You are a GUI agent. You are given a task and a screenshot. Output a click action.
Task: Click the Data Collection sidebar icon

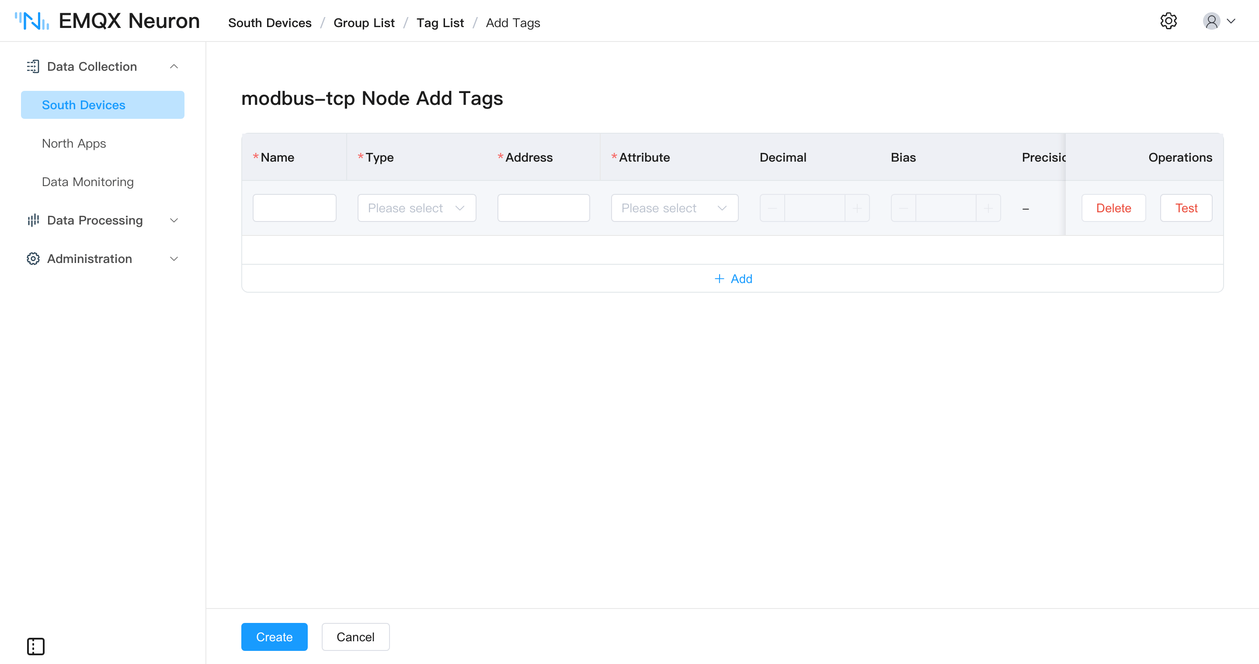click(x=33, y=66)
